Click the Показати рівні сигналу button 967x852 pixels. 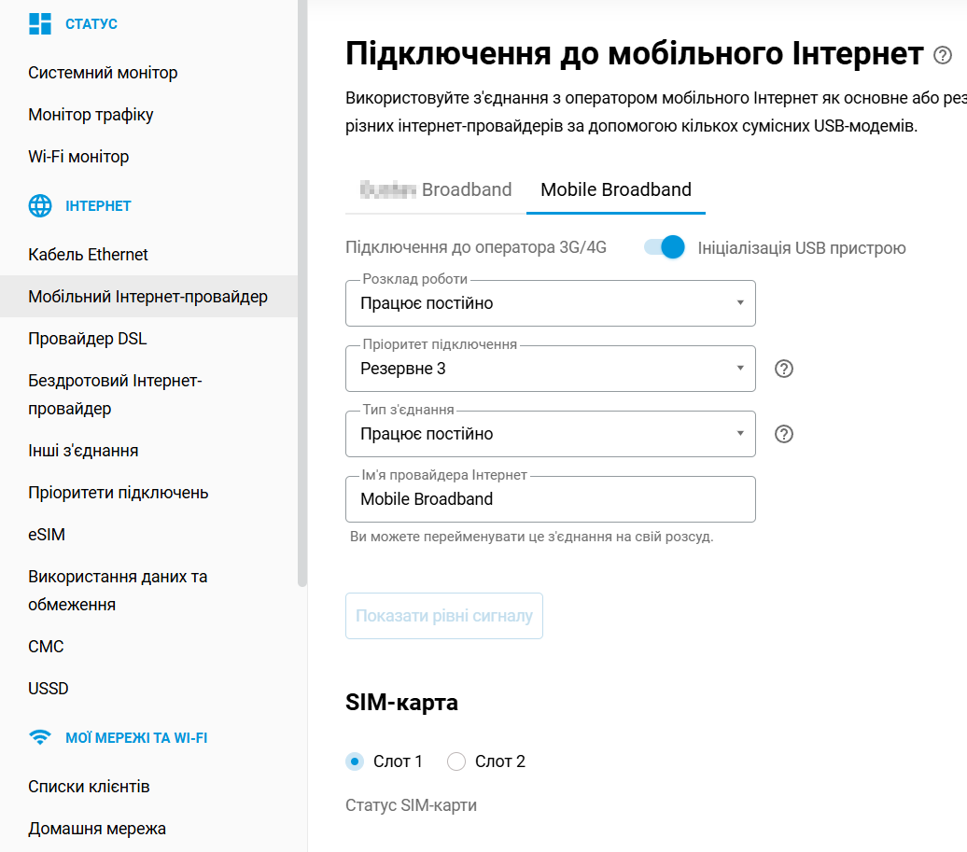click(444, 616)
